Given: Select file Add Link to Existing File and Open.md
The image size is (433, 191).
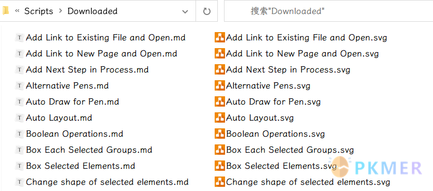Looking at the screenshot, I should pyautogui.click(x=105, y=37).
